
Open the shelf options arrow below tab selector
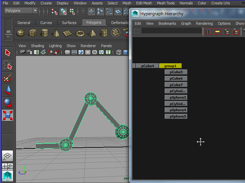click(8, 37)
